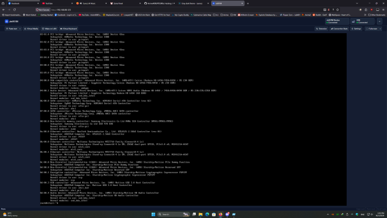Switch to the Zoma Panel tab

point(125,3)
